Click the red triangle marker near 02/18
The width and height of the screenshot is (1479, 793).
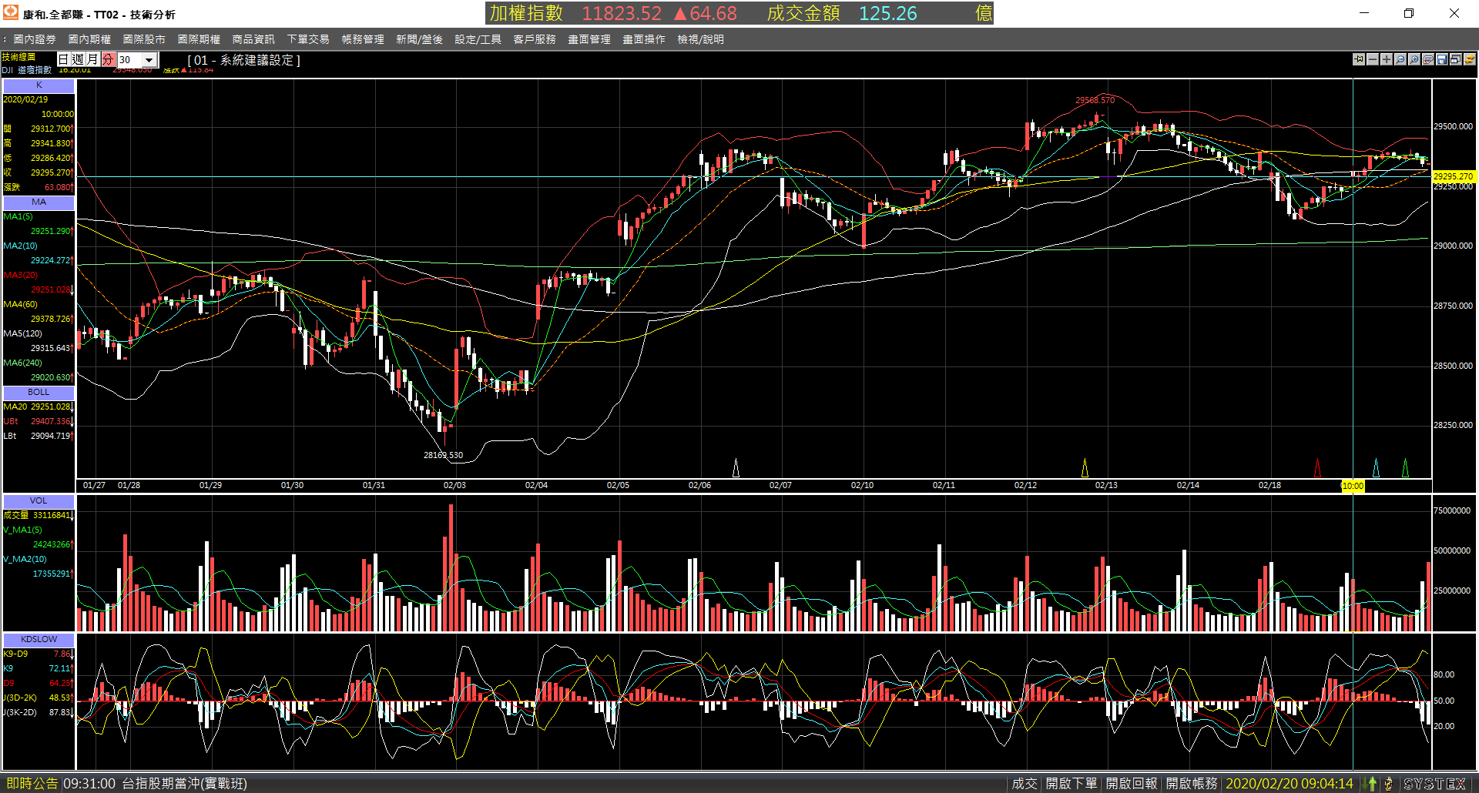(1317, 467)
